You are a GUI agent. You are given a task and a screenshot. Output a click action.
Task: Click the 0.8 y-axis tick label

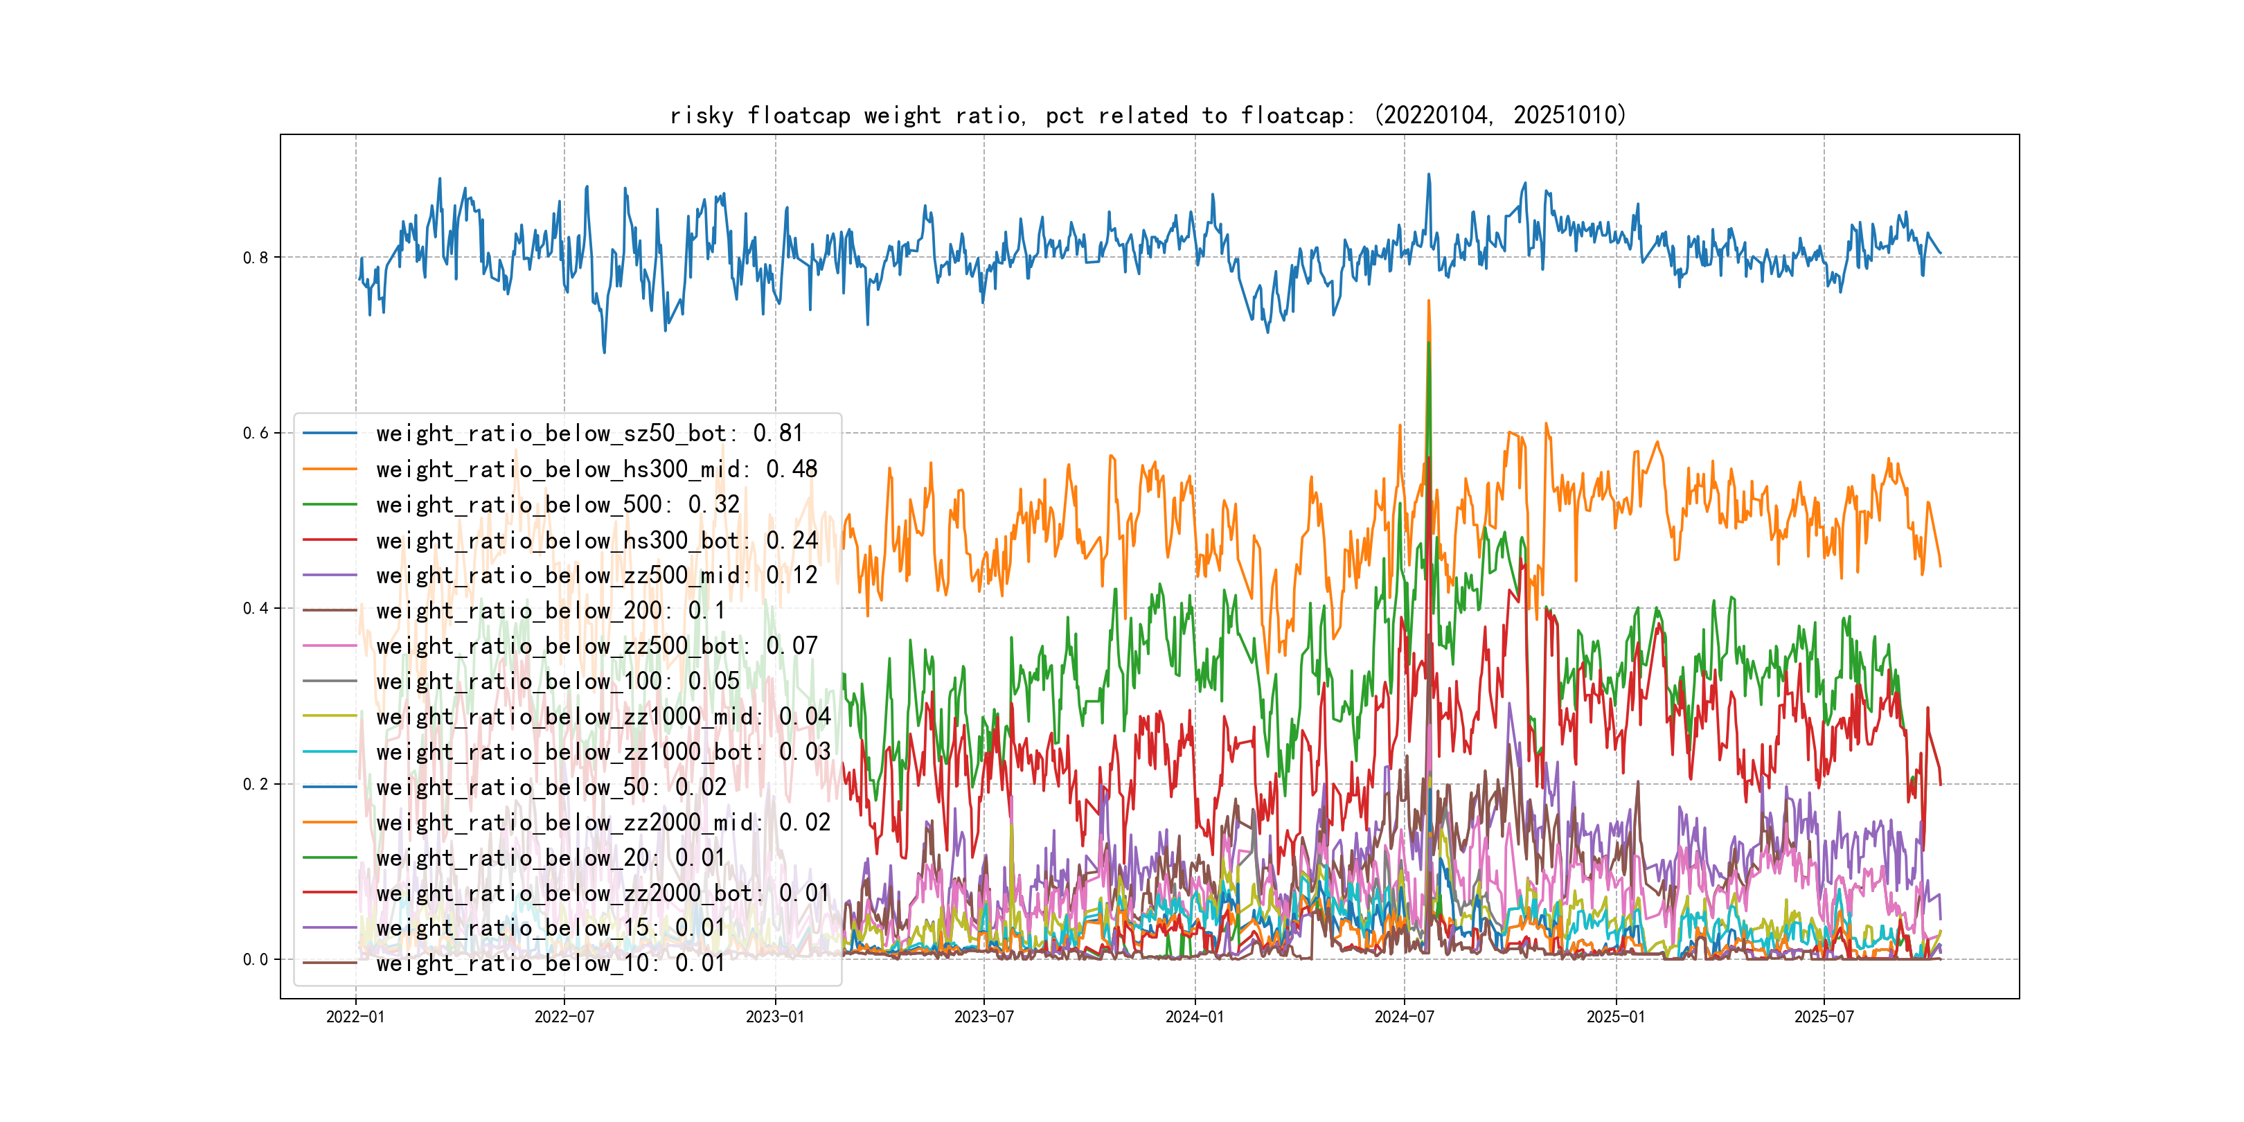tap(254, 257)
